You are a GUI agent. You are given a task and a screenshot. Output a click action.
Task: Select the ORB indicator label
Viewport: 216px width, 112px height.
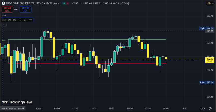[4, 16]
